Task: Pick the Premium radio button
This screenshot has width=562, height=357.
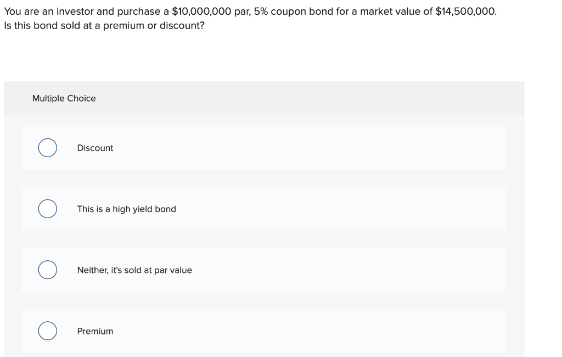Action: click(48, 331)
